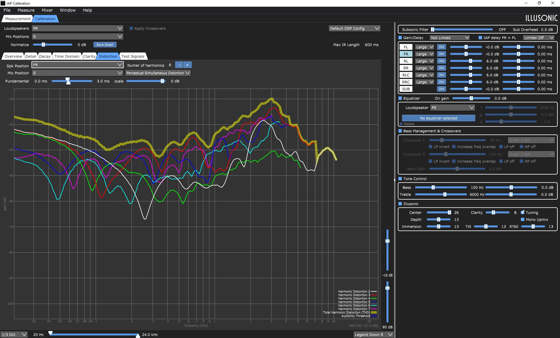
Task: Open the Default DSP Config dropdown
Action: [354, 28]
